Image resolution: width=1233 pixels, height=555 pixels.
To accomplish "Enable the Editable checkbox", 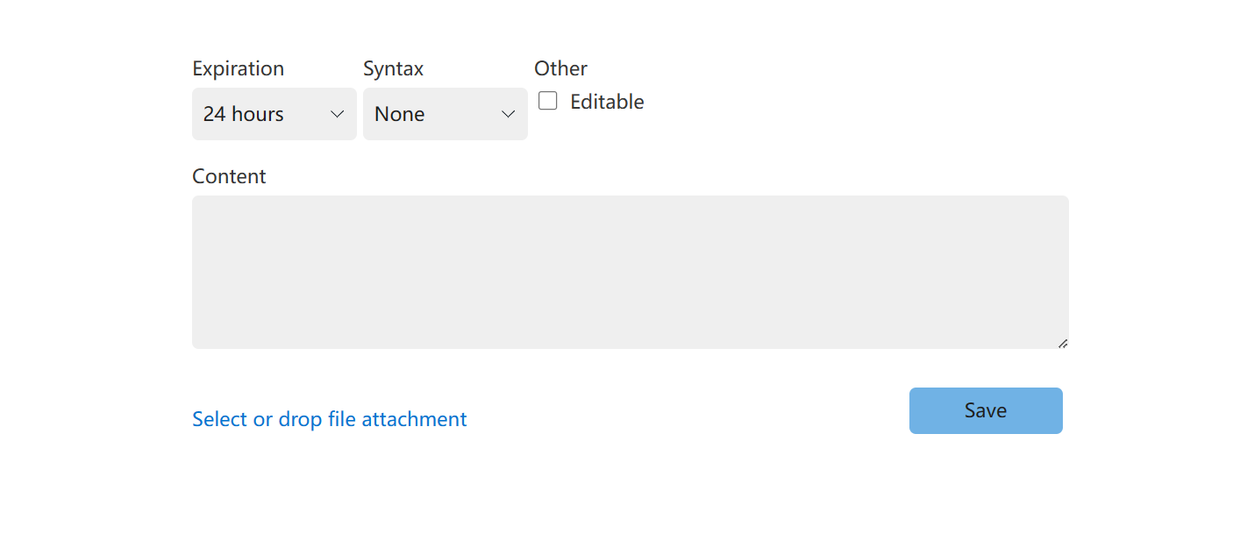I will pos(548,102).
